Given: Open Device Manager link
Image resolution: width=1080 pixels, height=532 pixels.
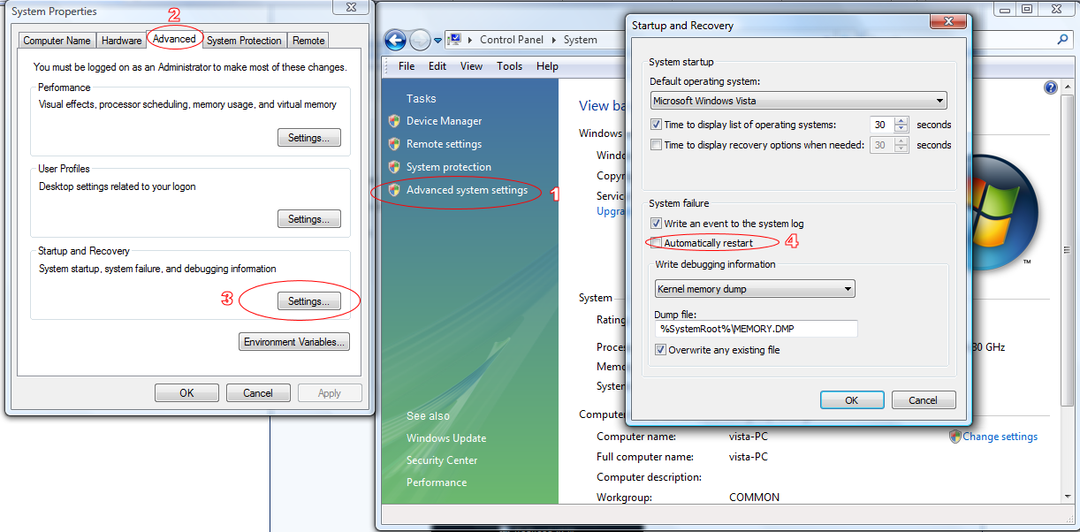Looking at the screenshot, I should [445, 121].
